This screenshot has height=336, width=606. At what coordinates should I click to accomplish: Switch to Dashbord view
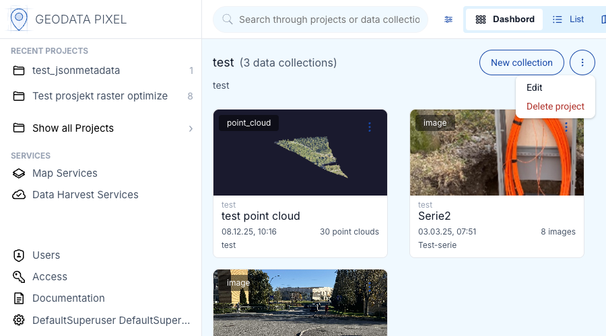click(504, 19)
